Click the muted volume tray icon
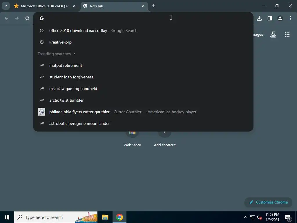 click(260, 217)
